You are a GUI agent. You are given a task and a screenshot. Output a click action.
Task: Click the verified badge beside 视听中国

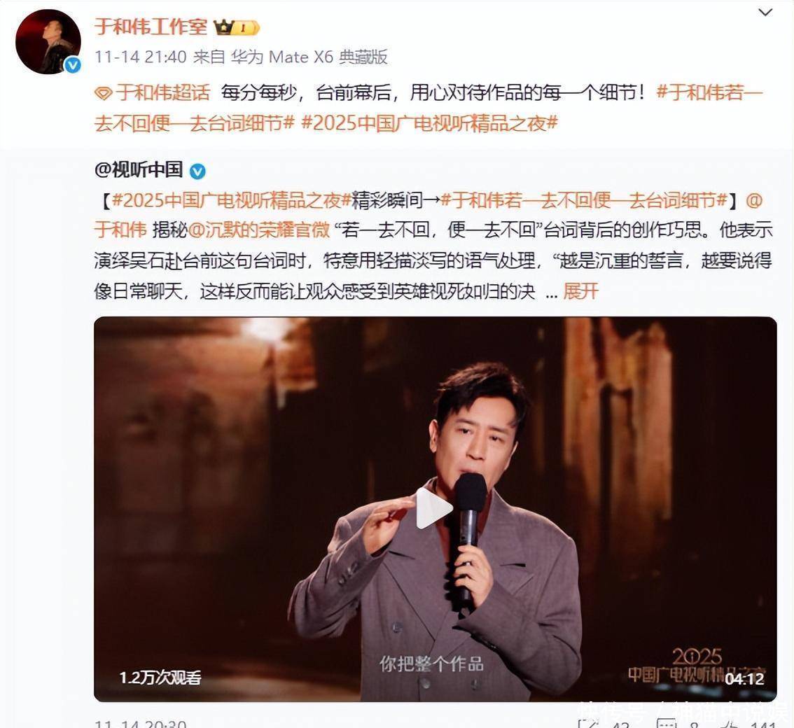pyautogui.click(x=197, y=172)
